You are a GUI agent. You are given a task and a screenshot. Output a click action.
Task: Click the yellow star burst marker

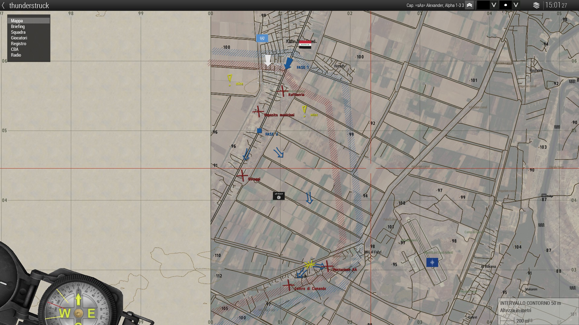click(x=309, y=265)
